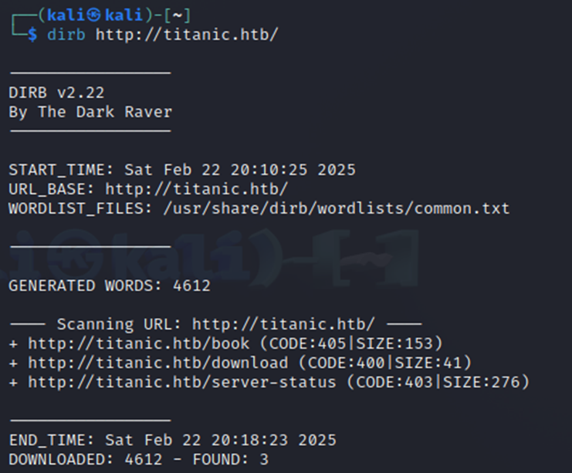Click the START_TIME timestamp line
Viewport: 572px width, 473px height.
click(182, 170)
